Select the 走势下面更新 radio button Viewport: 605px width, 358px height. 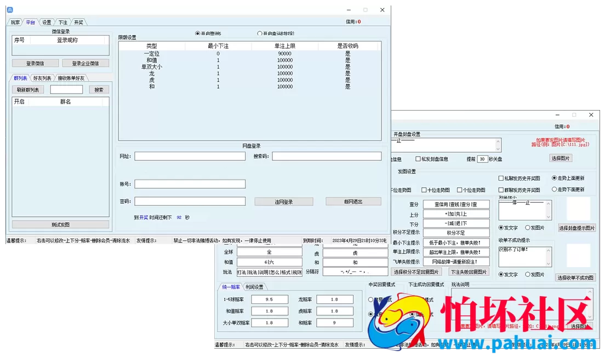(554, 190)
